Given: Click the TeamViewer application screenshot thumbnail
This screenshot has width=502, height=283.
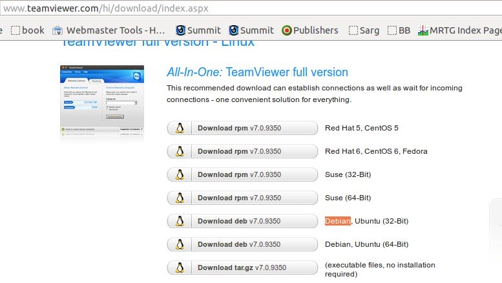Looking at the screenshot, I should (102, 101).
